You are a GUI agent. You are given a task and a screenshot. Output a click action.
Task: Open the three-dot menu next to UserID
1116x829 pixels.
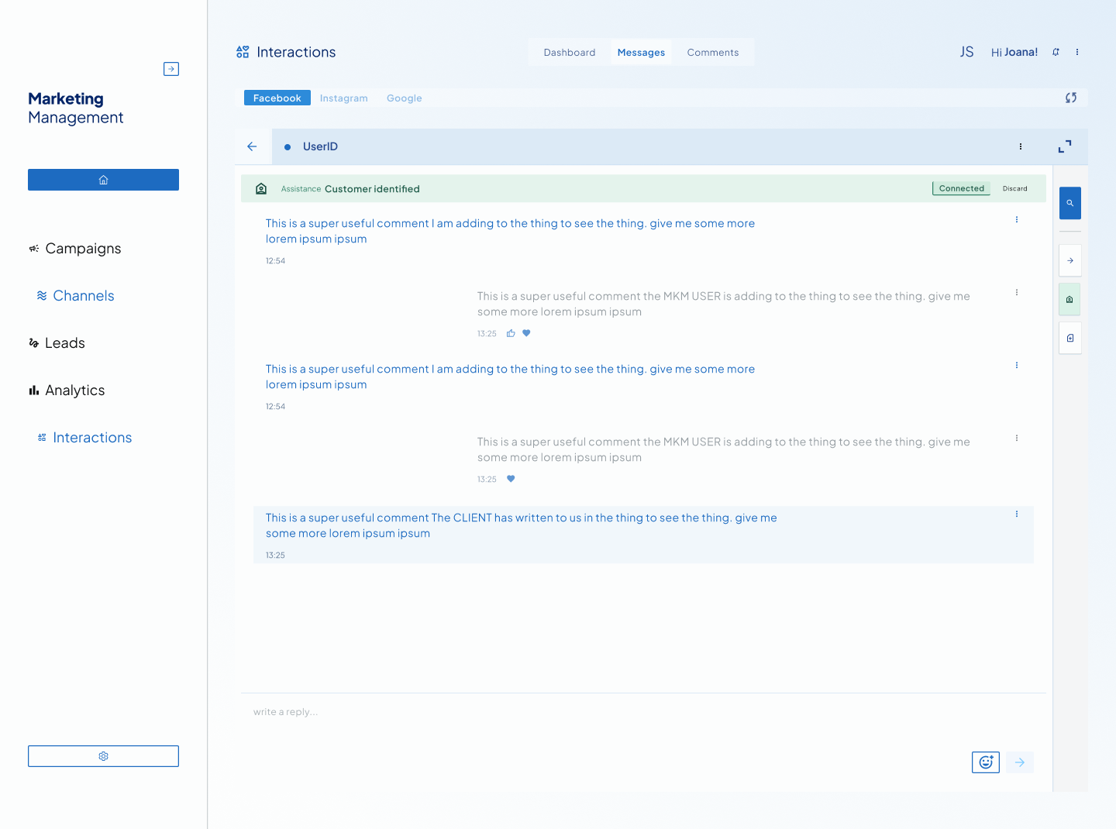(x=1021, y=146)
